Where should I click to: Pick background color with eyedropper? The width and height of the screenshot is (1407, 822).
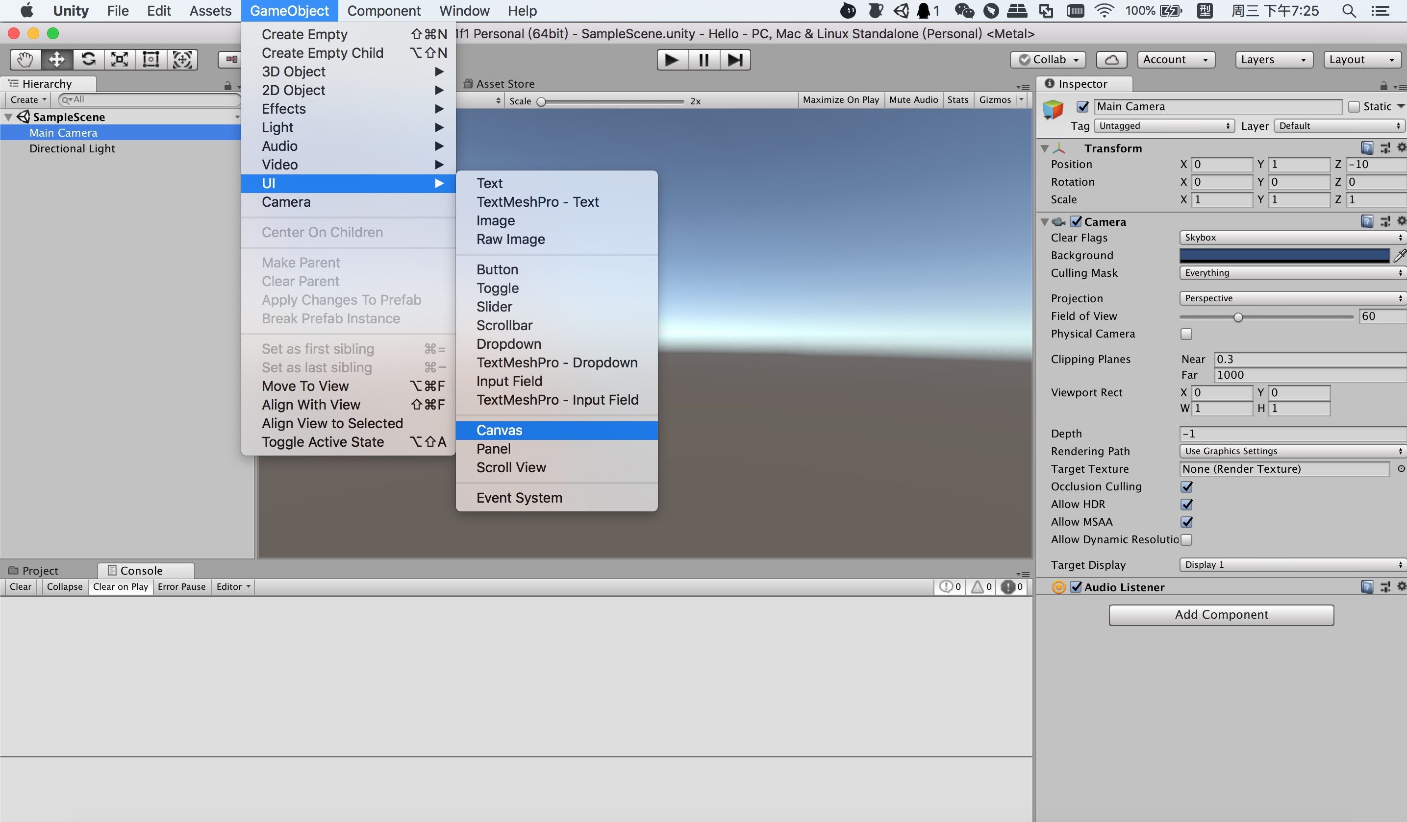point(1399,255)
